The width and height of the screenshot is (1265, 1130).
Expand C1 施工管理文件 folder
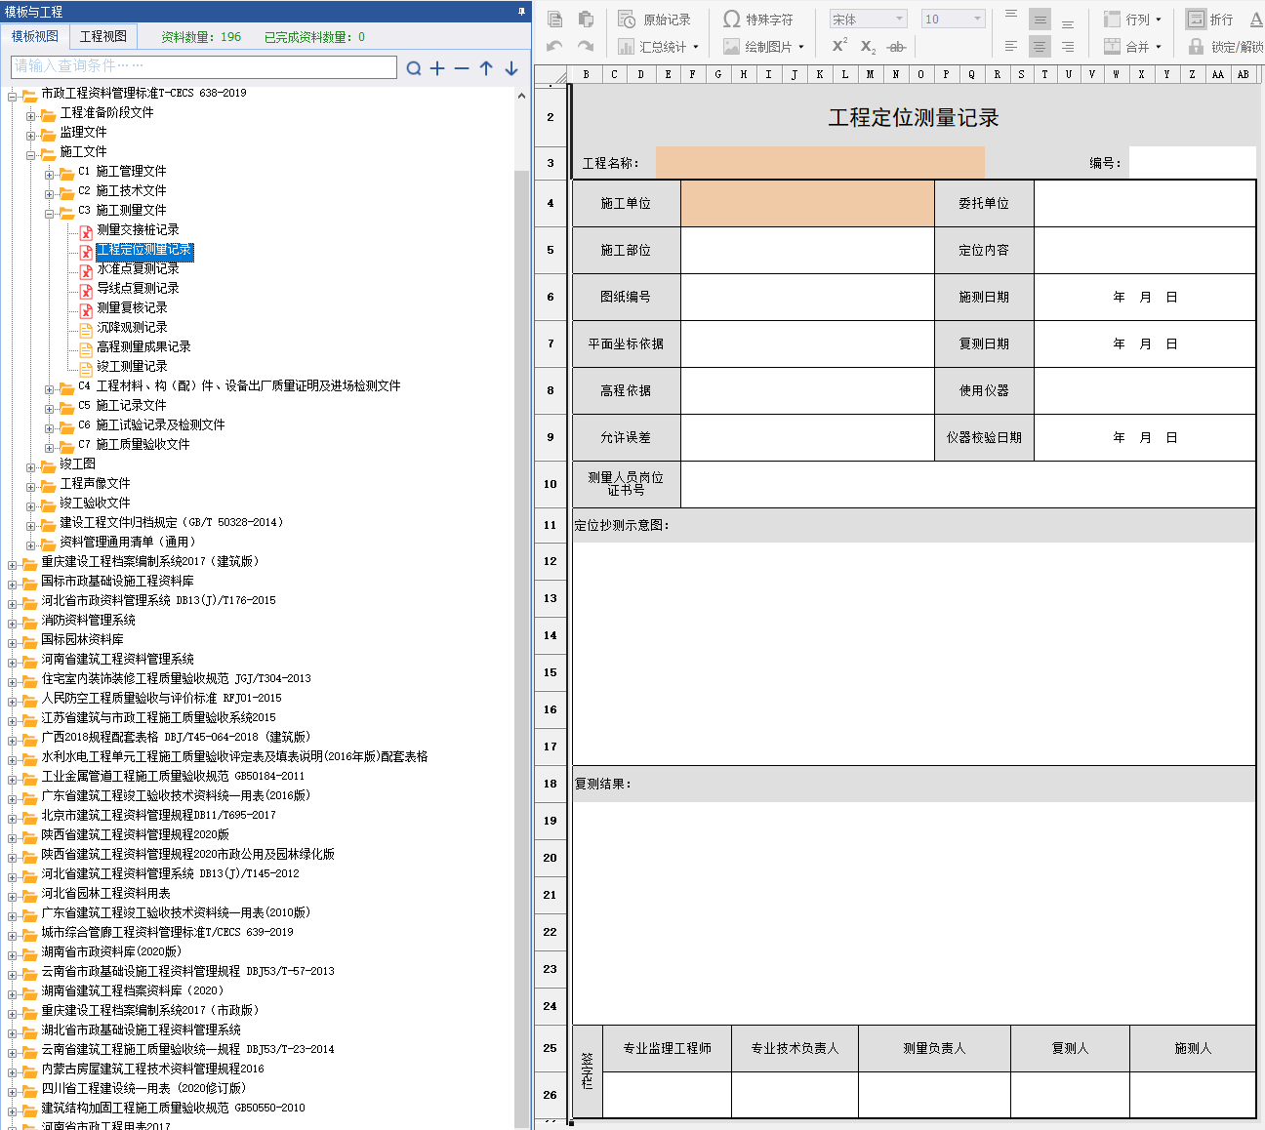(x=50, y=175)
